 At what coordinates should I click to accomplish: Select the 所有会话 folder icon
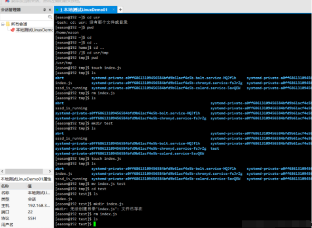click(8, 24)
